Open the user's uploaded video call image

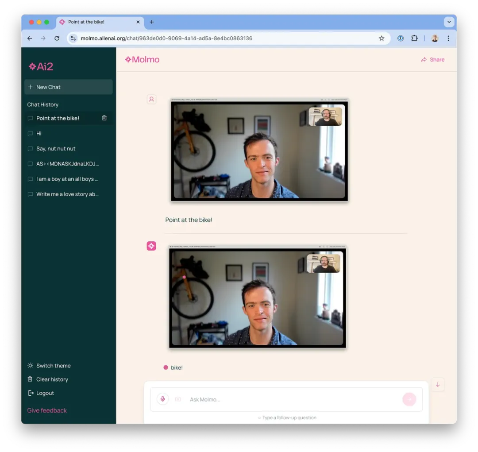click(259, 150)
